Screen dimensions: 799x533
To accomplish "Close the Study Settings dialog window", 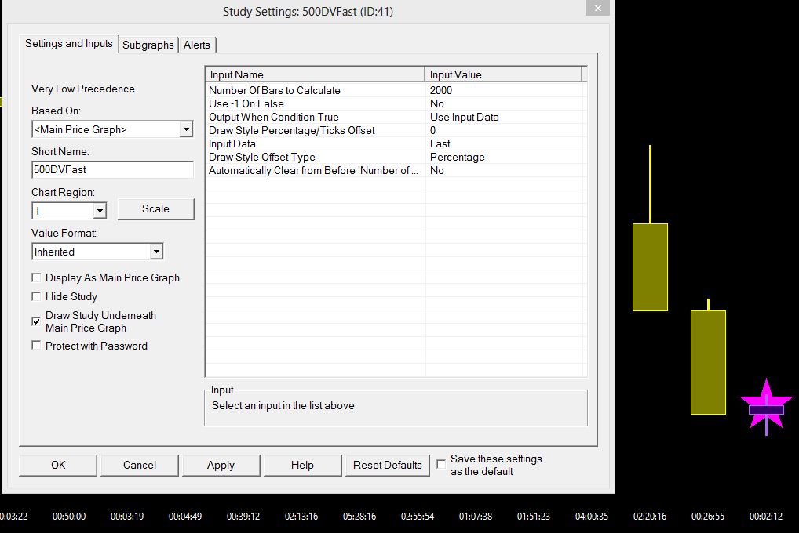I will pos(597,9).
